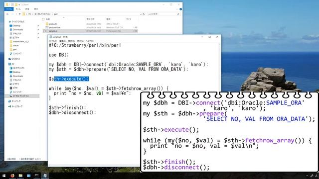Switch to the 表示 tab in Explorer
This screenshot has height=179, width=319.
point(36,9)
